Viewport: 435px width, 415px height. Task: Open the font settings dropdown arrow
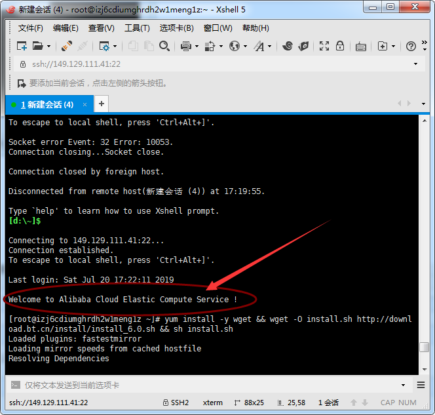tap(269, 46)
